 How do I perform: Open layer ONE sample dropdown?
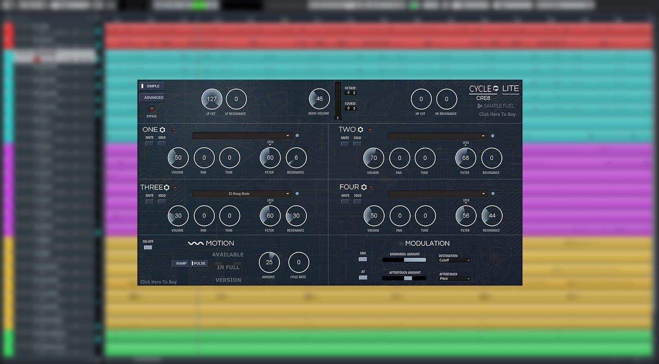(242, 136)
